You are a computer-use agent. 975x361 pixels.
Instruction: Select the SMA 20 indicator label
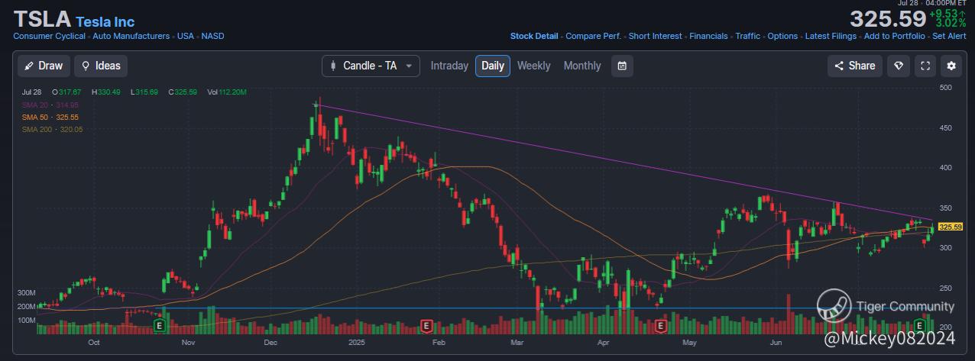click(x=50, y=105)
